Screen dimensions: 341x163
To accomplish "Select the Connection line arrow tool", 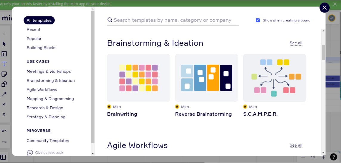I will coord(4,94).
